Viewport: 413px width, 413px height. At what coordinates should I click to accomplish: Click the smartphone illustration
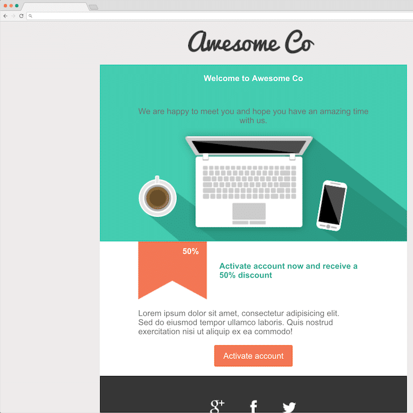[332, 206]
